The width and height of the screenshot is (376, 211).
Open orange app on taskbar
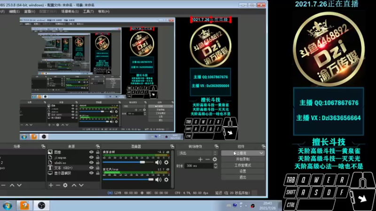point(24,205)
